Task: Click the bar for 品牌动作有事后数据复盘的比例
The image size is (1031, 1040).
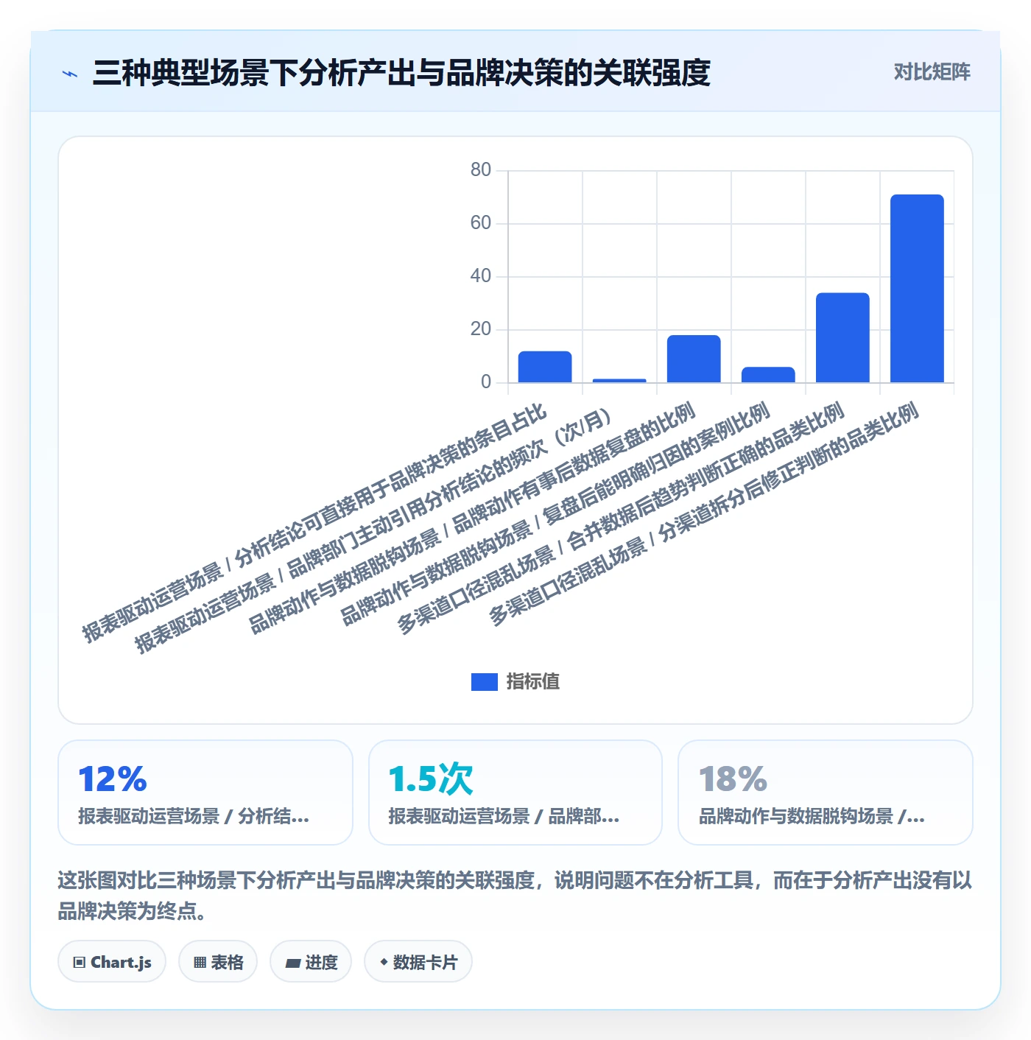Action: click(x=694, y=359)
